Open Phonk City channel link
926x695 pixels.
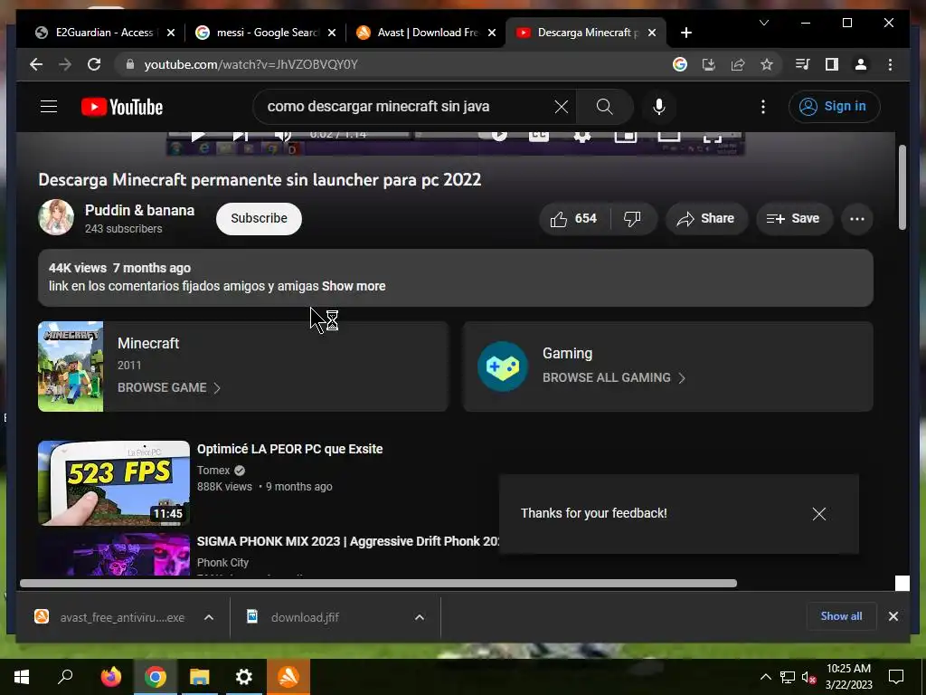[222, 563]
